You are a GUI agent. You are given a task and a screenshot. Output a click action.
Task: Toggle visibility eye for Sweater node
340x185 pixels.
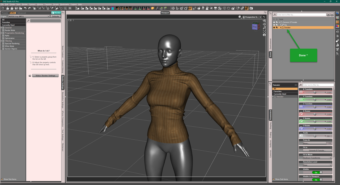click(274, 27)
